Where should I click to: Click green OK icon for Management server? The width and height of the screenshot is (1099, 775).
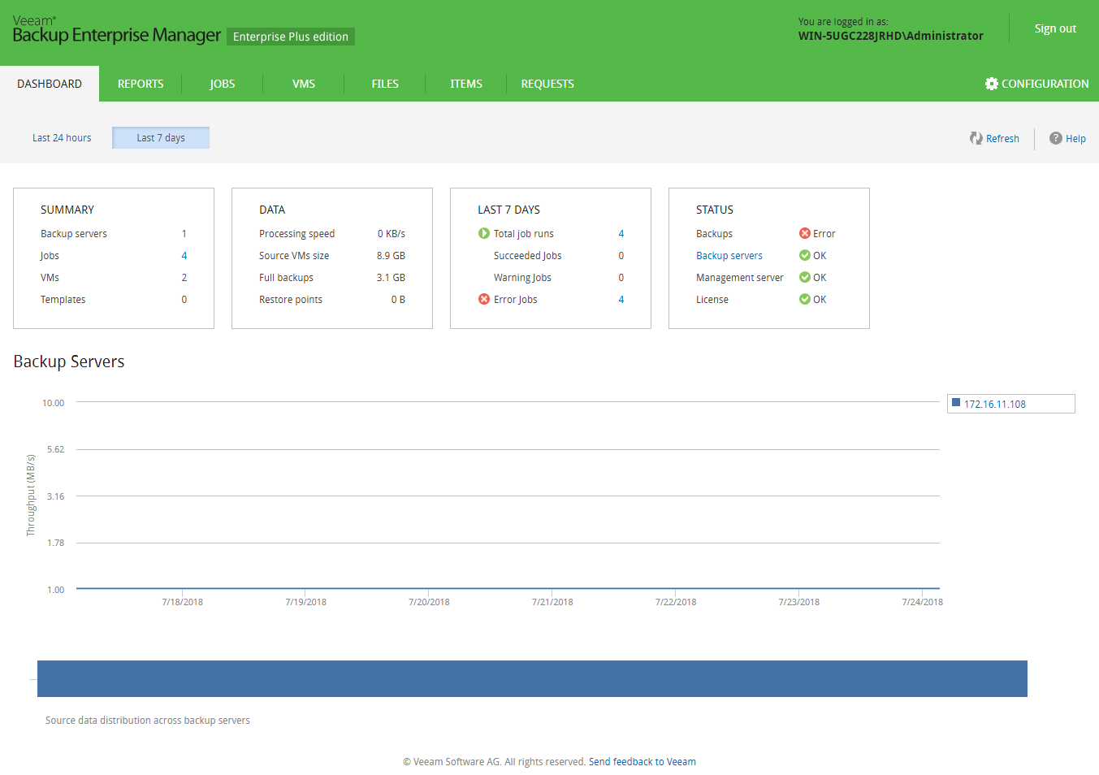click(804, 277)
